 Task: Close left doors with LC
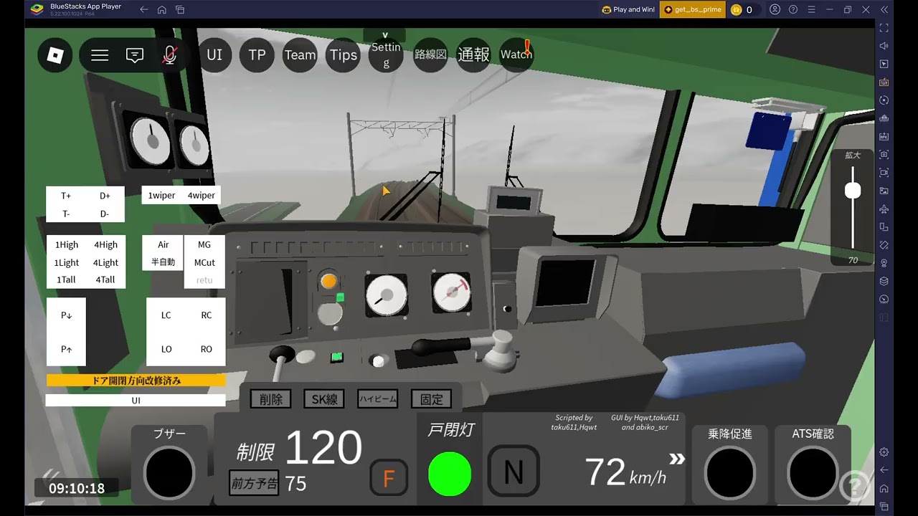166,315
